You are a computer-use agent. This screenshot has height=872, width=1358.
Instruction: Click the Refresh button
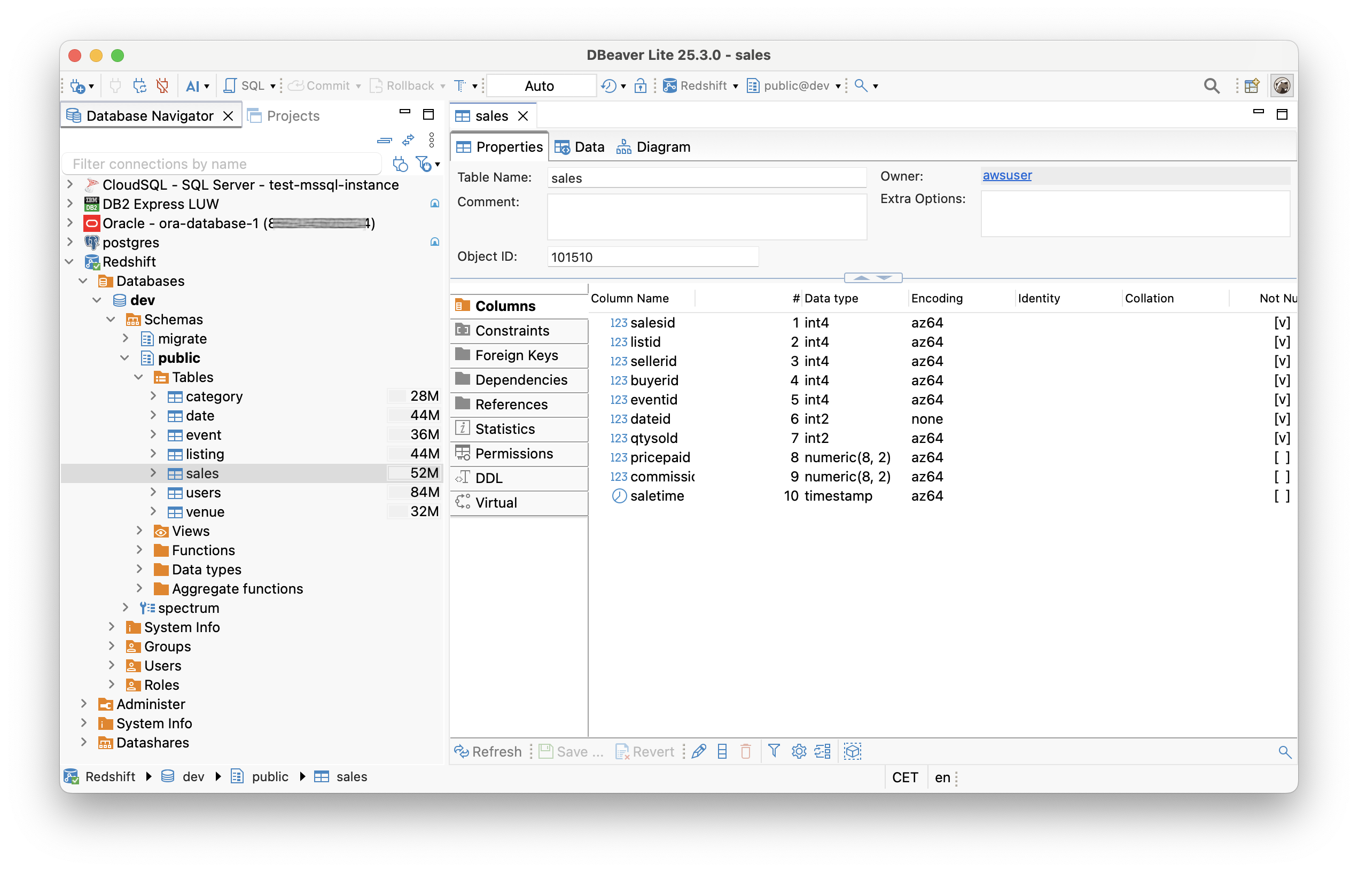click(x=488, y=752)
